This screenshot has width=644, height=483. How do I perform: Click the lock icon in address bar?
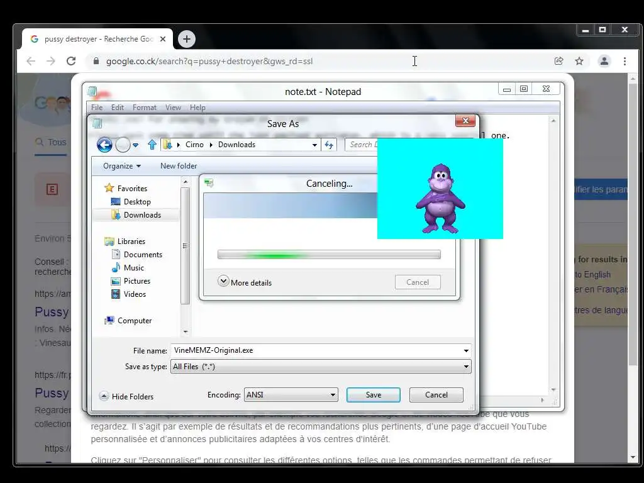point(96,61)
